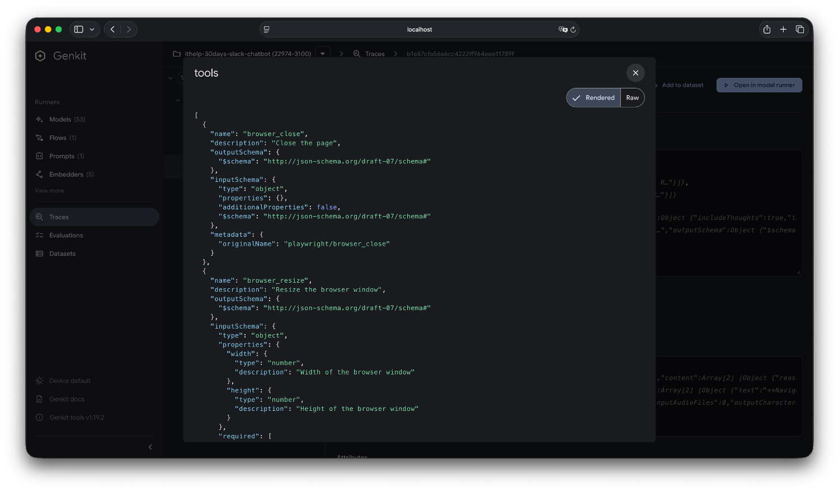The image size is (839, 492).
Task: Click "Height of the browser window" text
Action: [x=357, y=409]
